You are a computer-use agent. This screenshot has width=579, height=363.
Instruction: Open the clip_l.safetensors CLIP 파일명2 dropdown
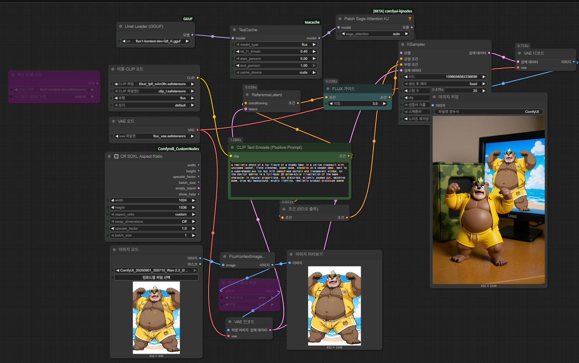(x=155, y=91)
